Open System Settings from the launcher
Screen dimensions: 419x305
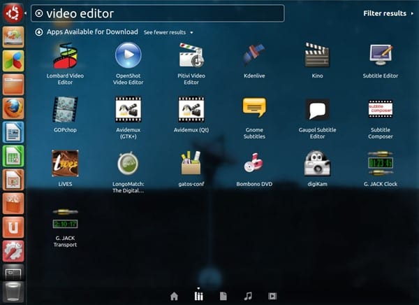13,251
